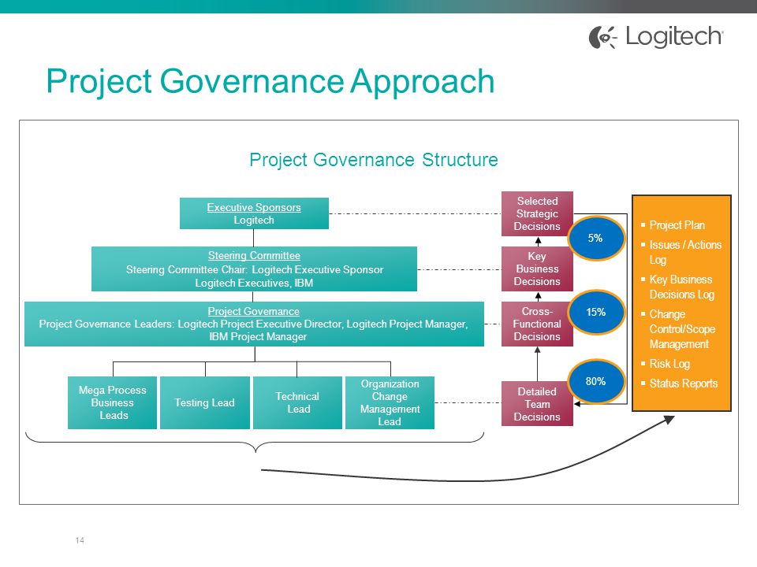Select Organization Change Management Lead box
Image resolution: width=757 pixels, height=567 pixels.
(x=390, y=402)
